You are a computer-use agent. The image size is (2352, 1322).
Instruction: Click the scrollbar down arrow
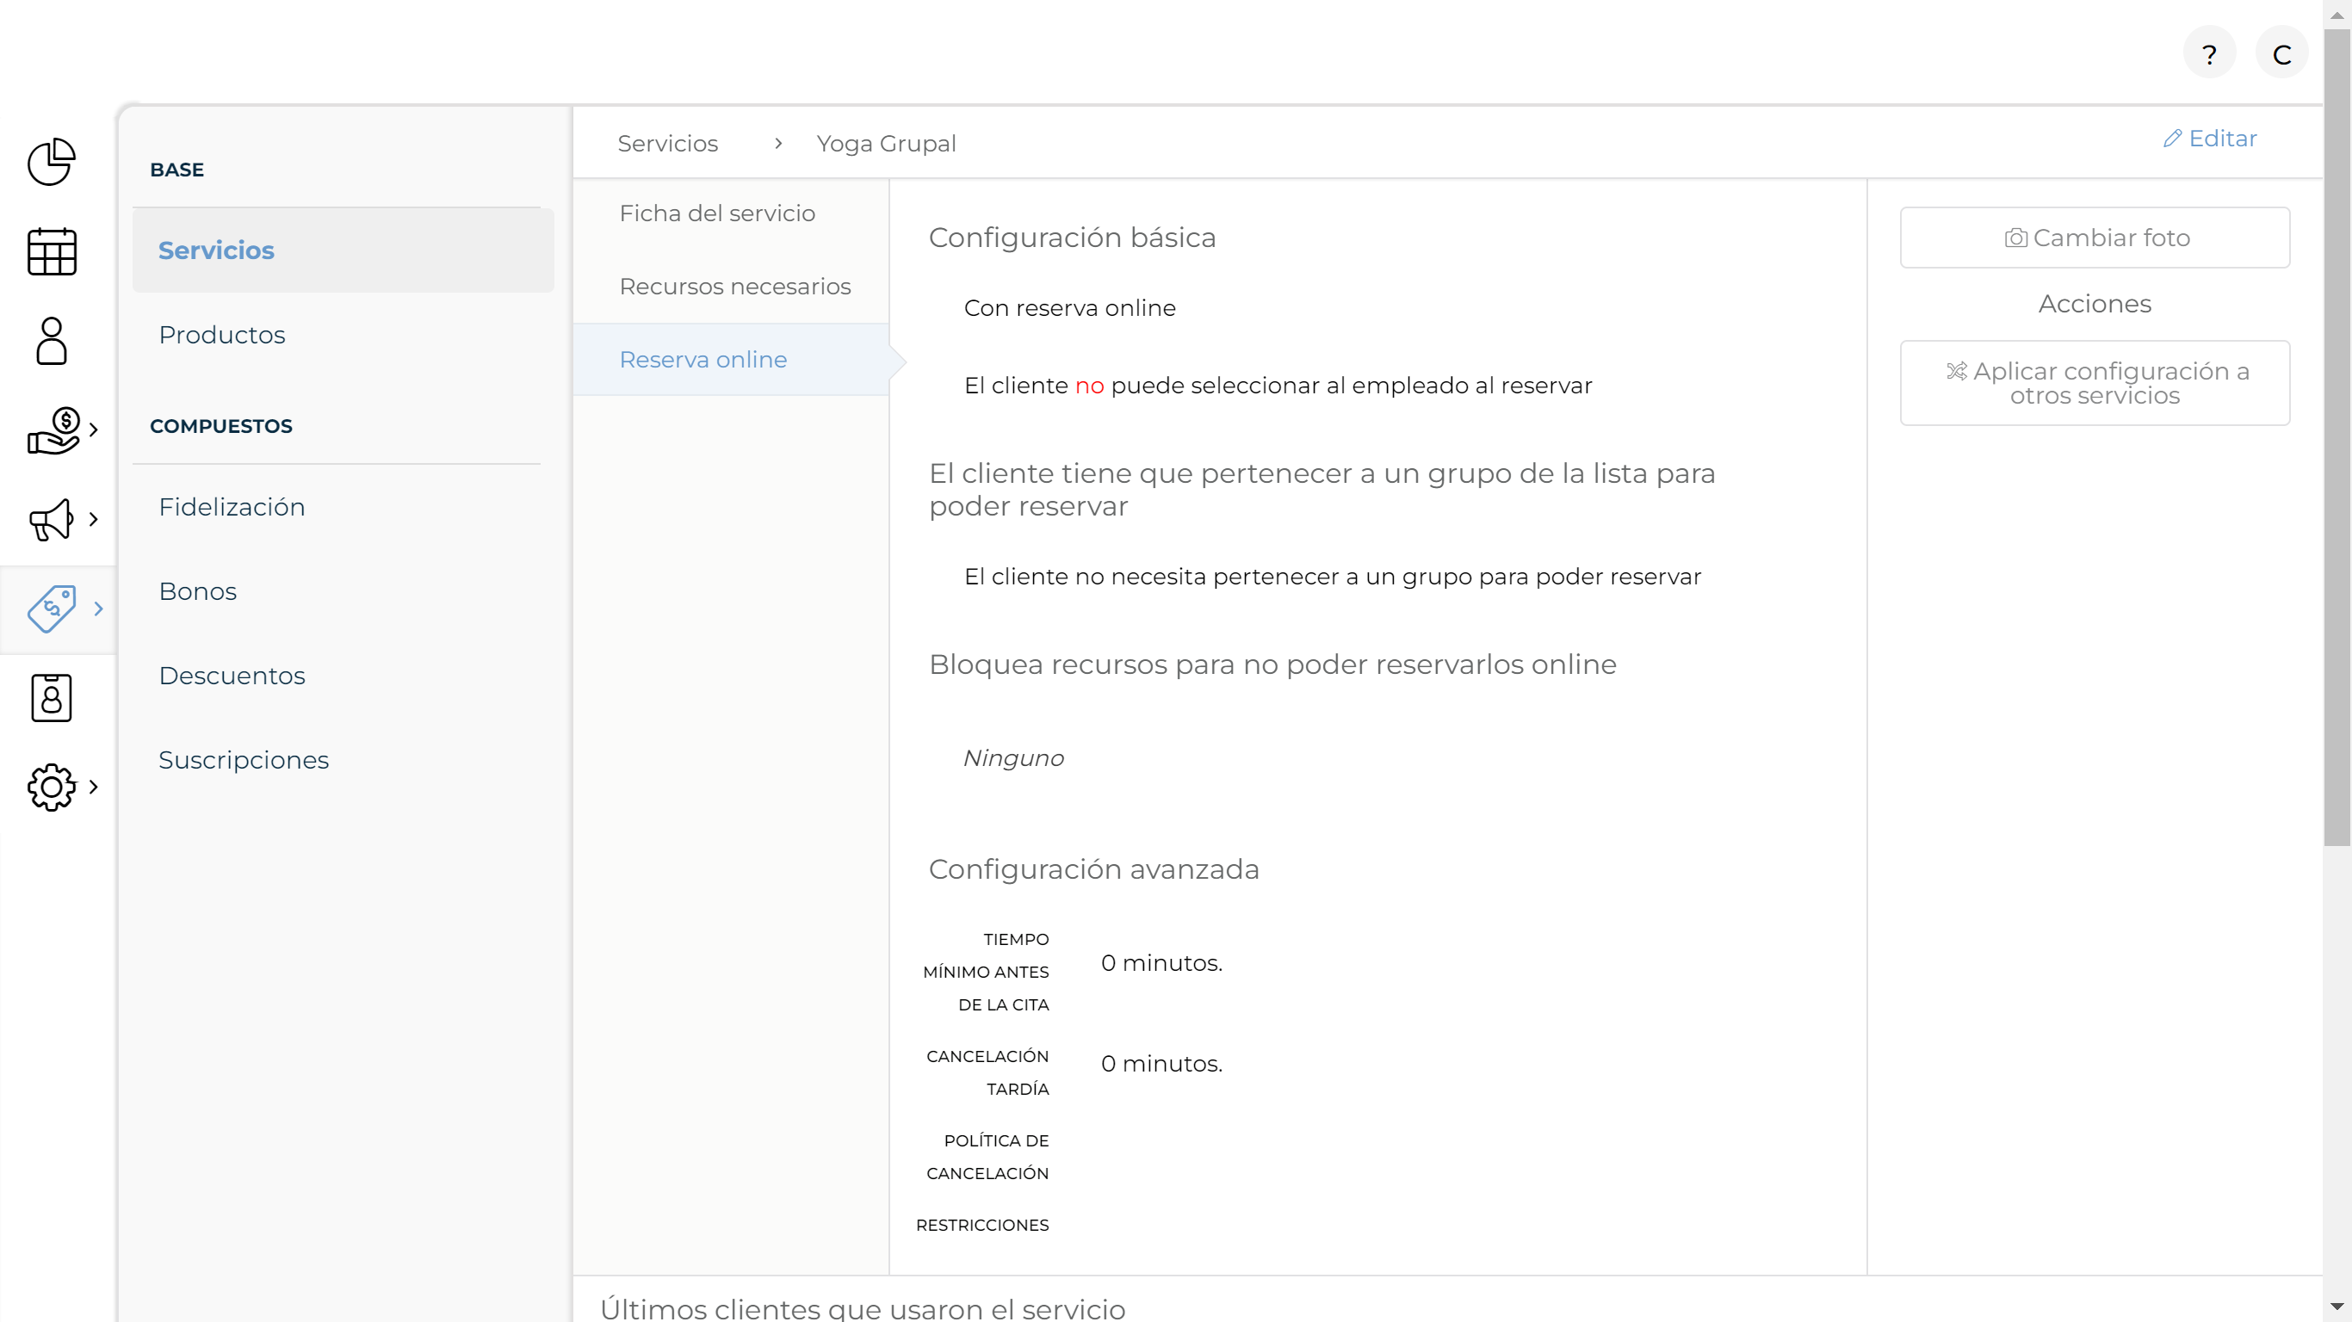point(2337,1307)
